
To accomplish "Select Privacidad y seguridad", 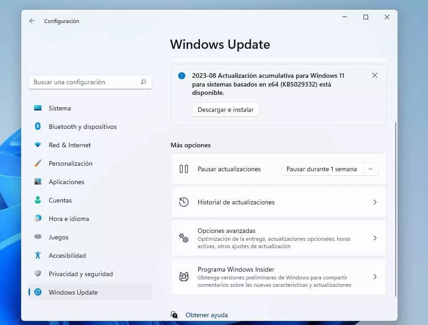I will [x=90, y=274].
